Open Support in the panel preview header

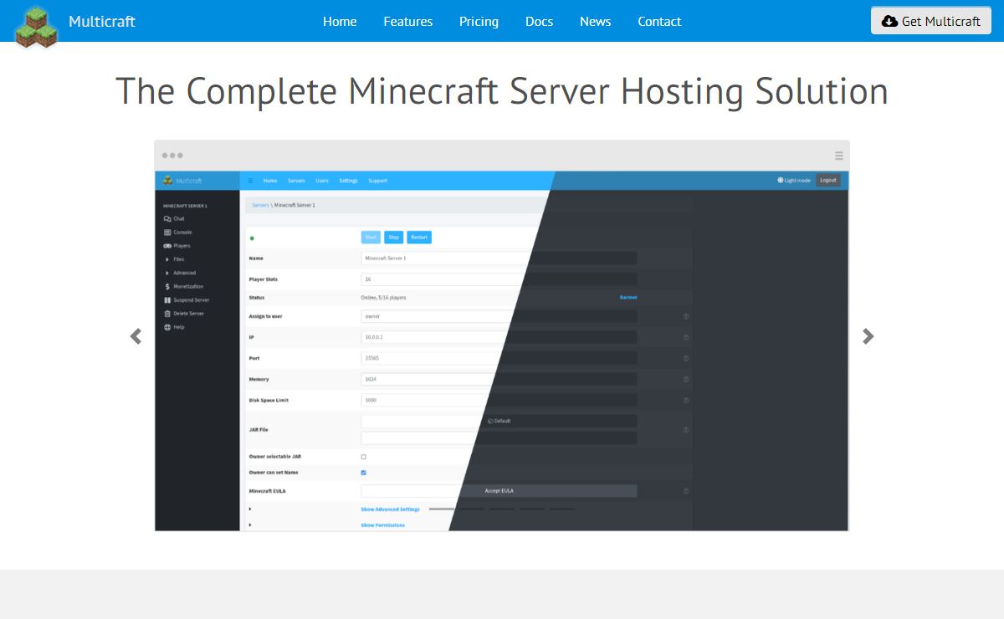377,181
